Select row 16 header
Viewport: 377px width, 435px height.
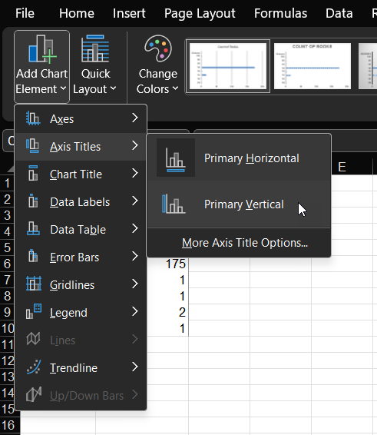(8, 425)
